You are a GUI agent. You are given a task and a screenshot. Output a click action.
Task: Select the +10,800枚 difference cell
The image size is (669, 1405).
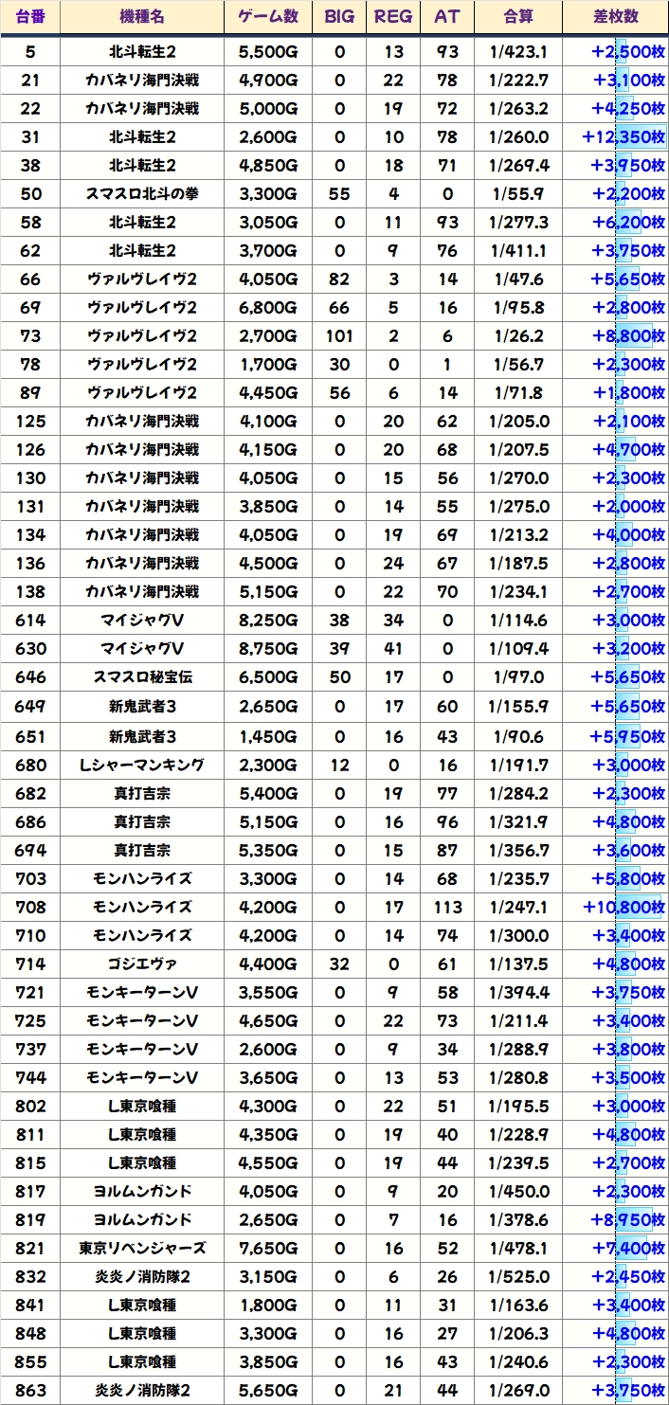pos(623,907)
